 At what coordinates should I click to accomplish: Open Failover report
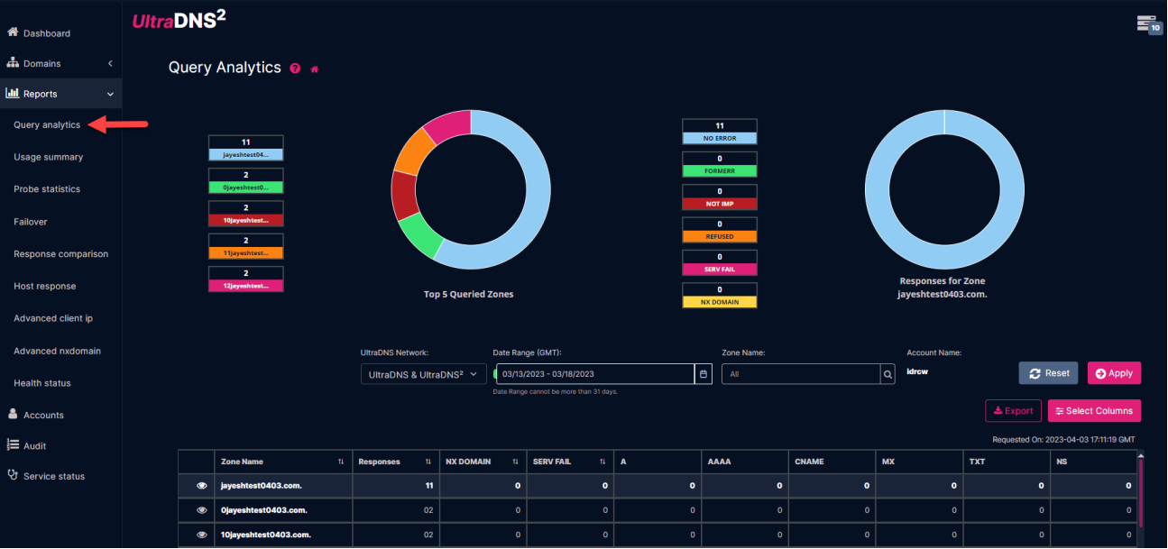pyautogui.click(x=31, y=222)
